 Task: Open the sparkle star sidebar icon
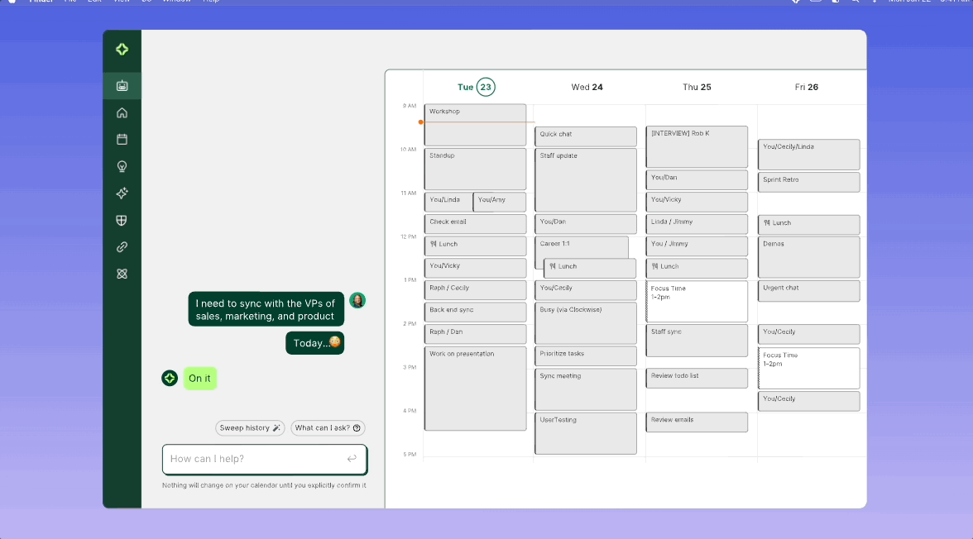click(x=122, y=193)
